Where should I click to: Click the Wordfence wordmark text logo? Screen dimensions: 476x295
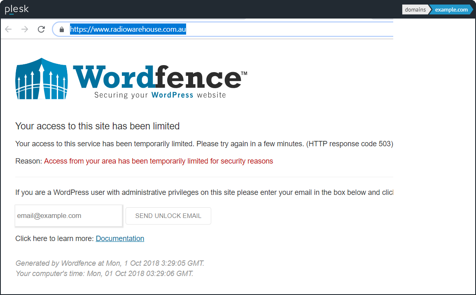coord(159,77)
